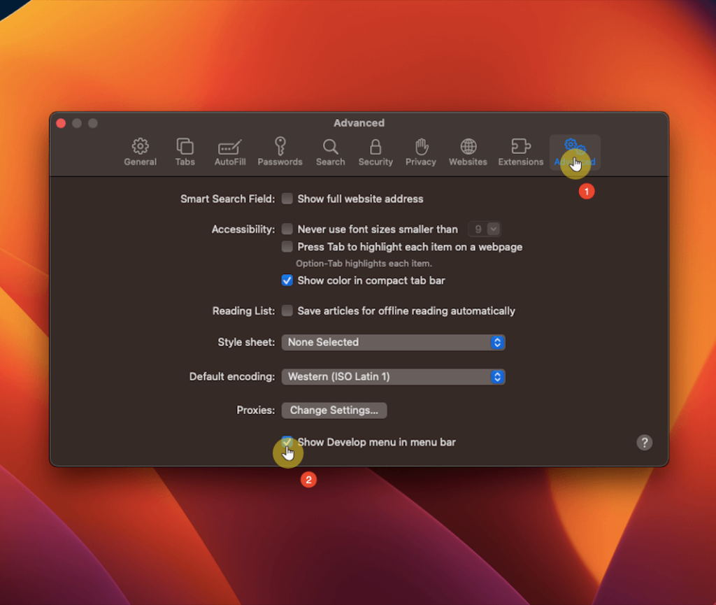Select the Advanced preferences tab
This screenshot has height=605, width=716.
(x=575, y=152)
